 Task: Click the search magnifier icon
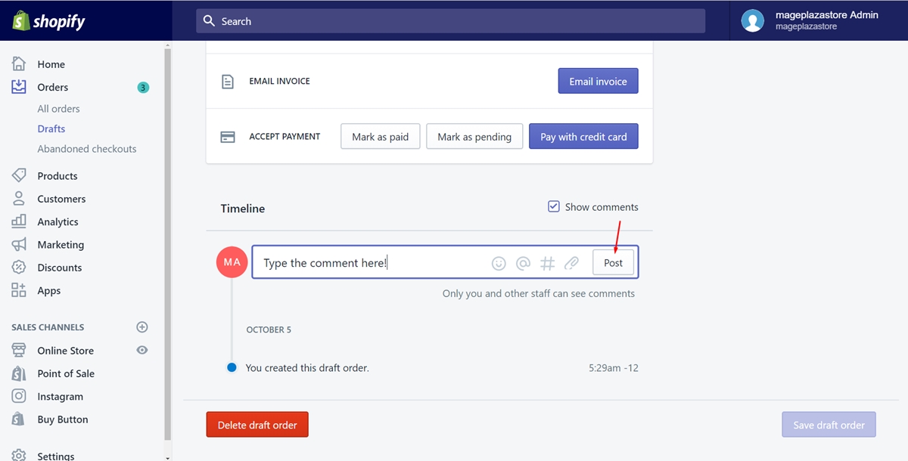[x=210, y=20]
